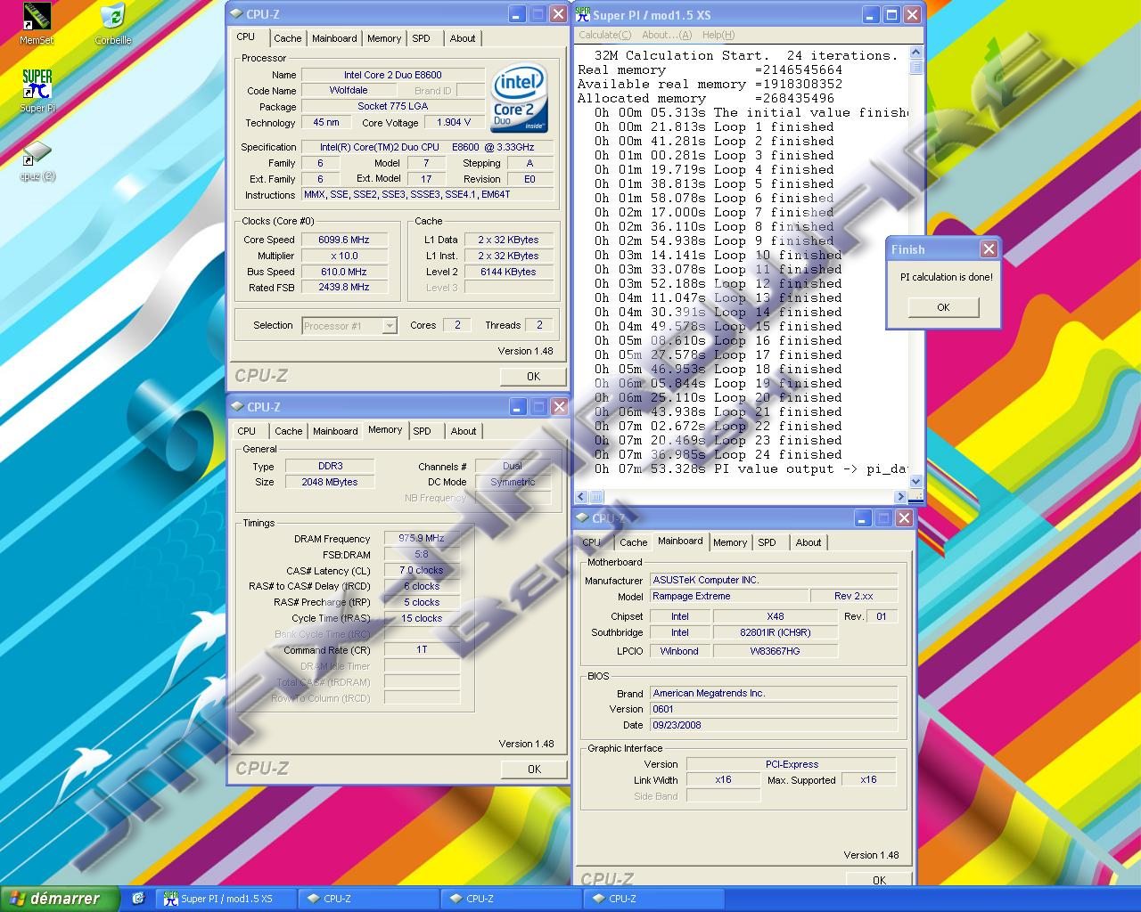The height and width of the screenshot is (912, 1141).
Task: Switch to Super PI / mod1.5 XS taskbar item
Action: pyautogui.click(x=226, y=899)
